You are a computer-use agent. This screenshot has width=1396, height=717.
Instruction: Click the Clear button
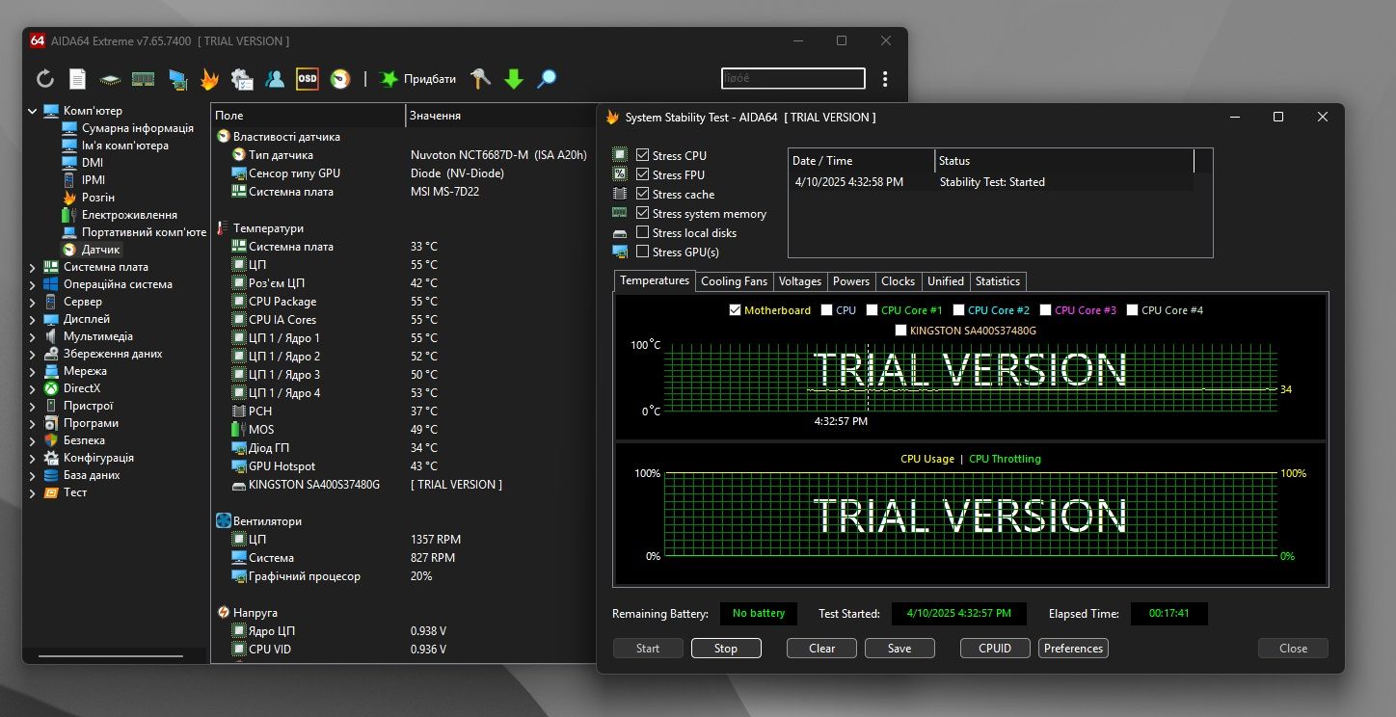click(822, 649)
